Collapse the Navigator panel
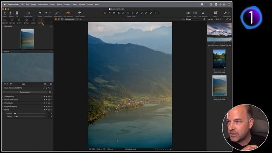The height and width of the screenshot is (153, 272). click(x=3, y=26)
